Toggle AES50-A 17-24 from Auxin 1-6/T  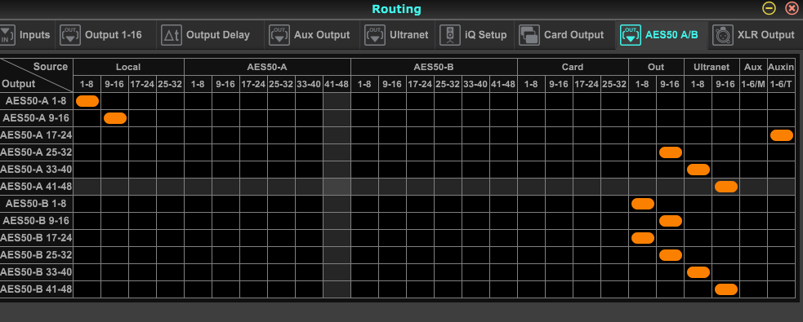click(782, 135)
